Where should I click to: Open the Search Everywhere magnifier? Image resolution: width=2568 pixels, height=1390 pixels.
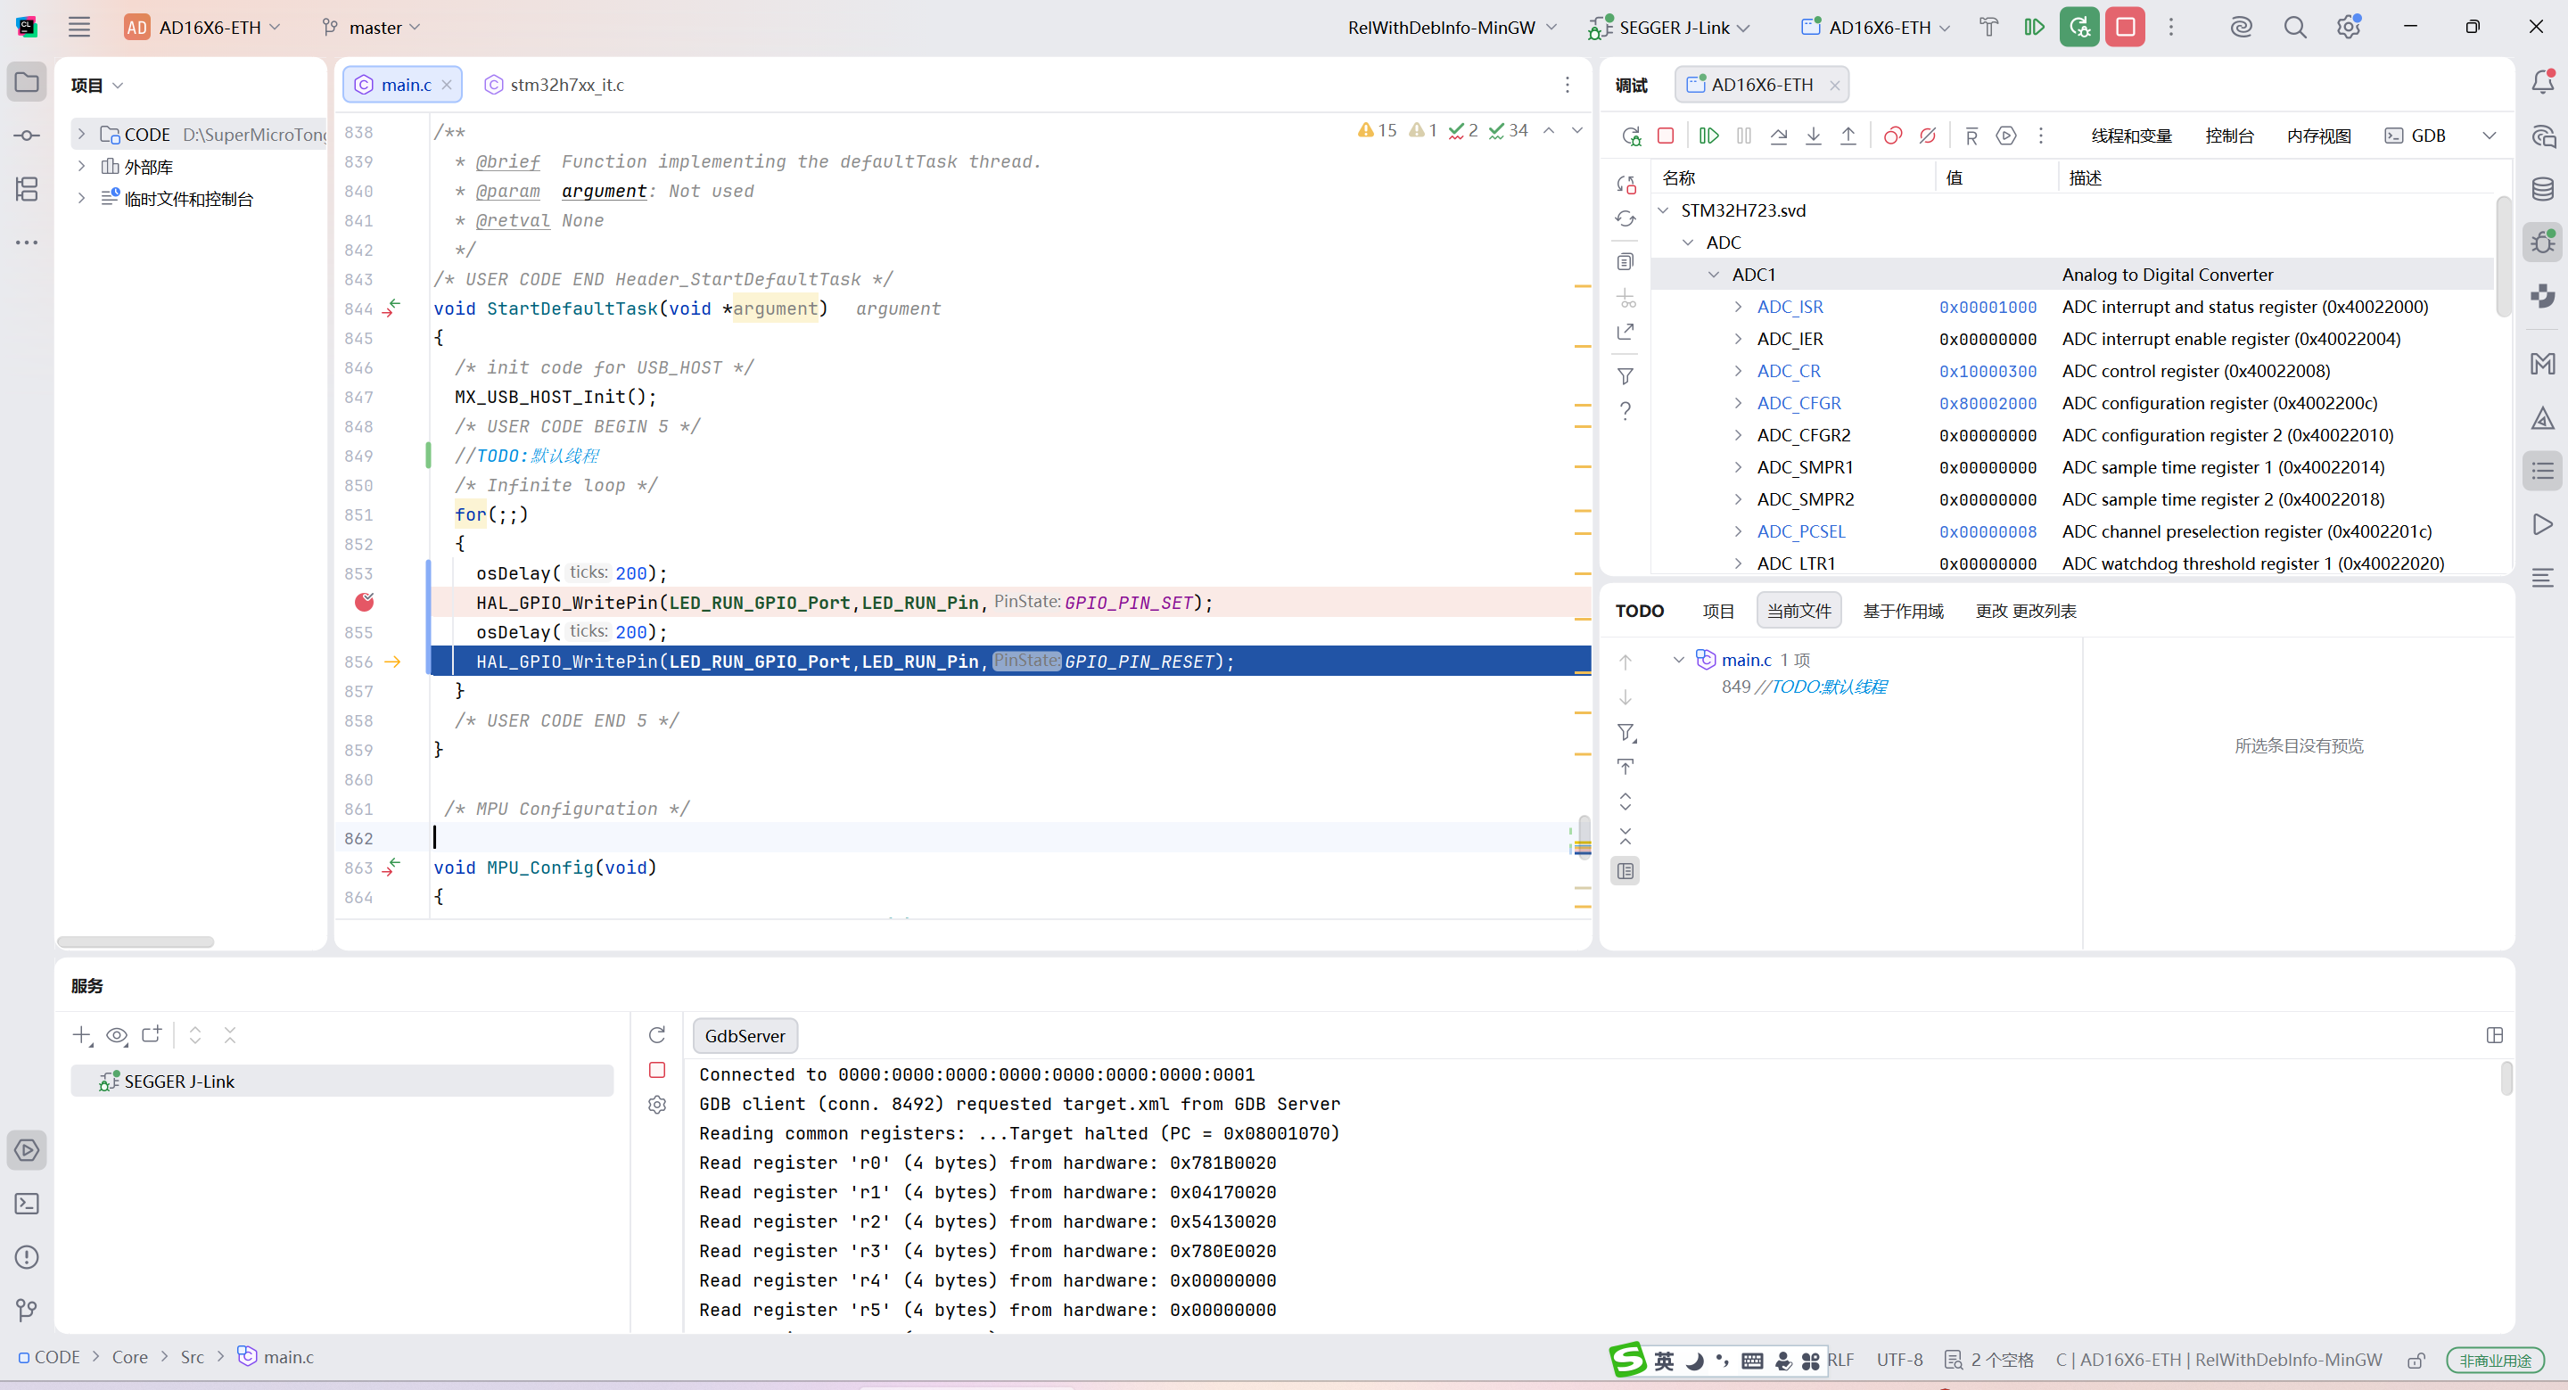click(2295, 27)
